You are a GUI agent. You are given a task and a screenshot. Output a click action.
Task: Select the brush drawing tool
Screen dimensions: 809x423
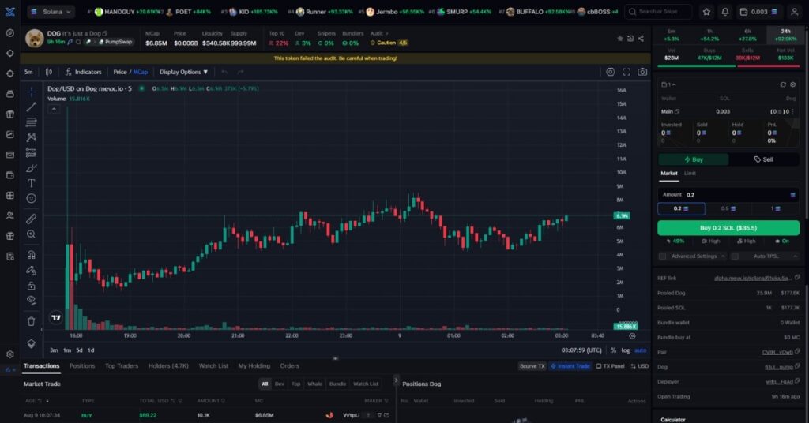[x=31, y=168]
